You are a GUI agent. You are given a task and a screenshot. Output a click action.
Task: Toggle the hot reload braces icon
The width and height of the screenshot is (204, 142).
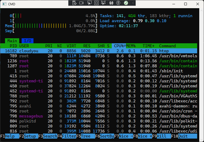pos(111,3)
